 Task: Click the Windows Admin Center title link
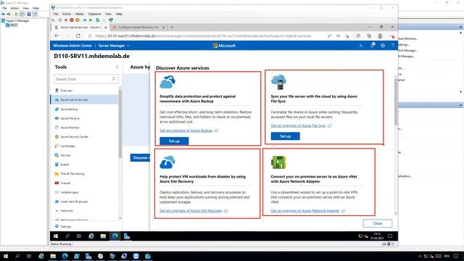click(72, 46)
